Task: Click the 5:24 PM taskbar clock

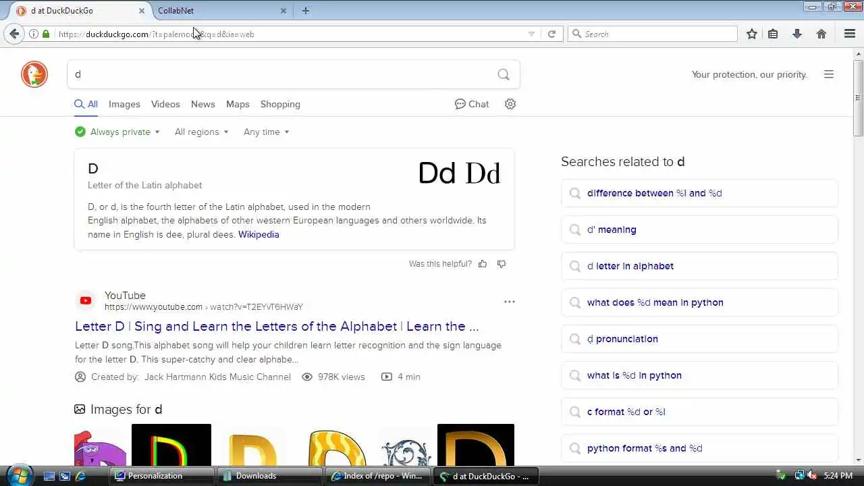Action: coord(838,476)
